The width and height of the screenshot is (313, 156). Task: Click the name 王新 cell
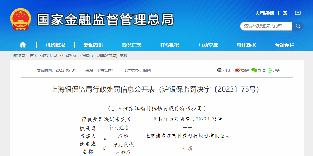tap(188, 149)
